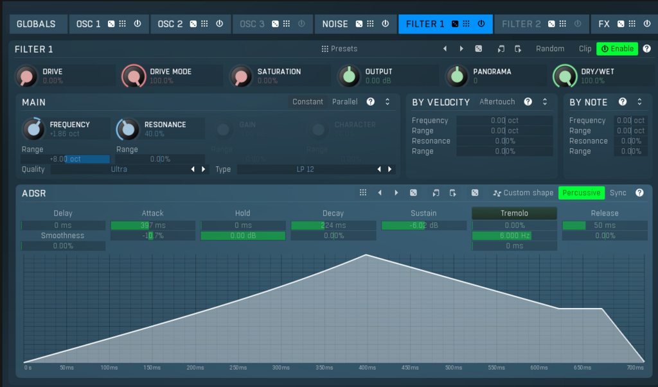658x387 pixels.
Task: Click the Filter 1 paste settings icon
Action: (518, 49)
